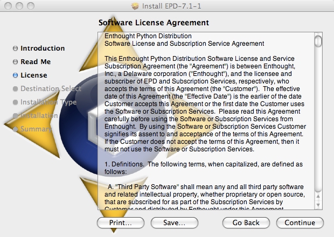The height and width of the screenshot is (237, 334).
Task: Click the Continue button
Action: (300, 223)
